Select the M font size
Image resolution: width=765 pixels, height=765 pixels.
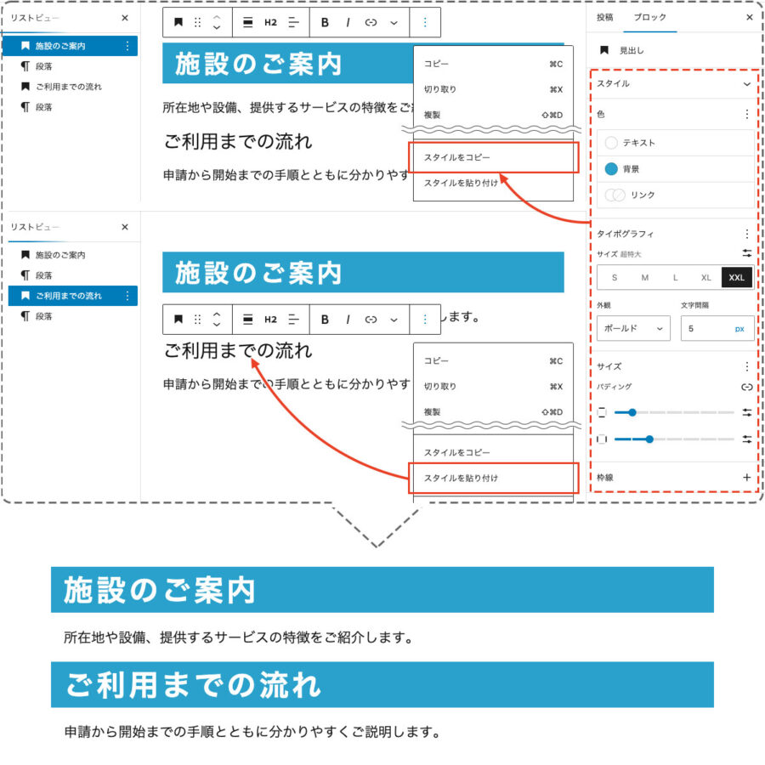[x=644, y=278]
